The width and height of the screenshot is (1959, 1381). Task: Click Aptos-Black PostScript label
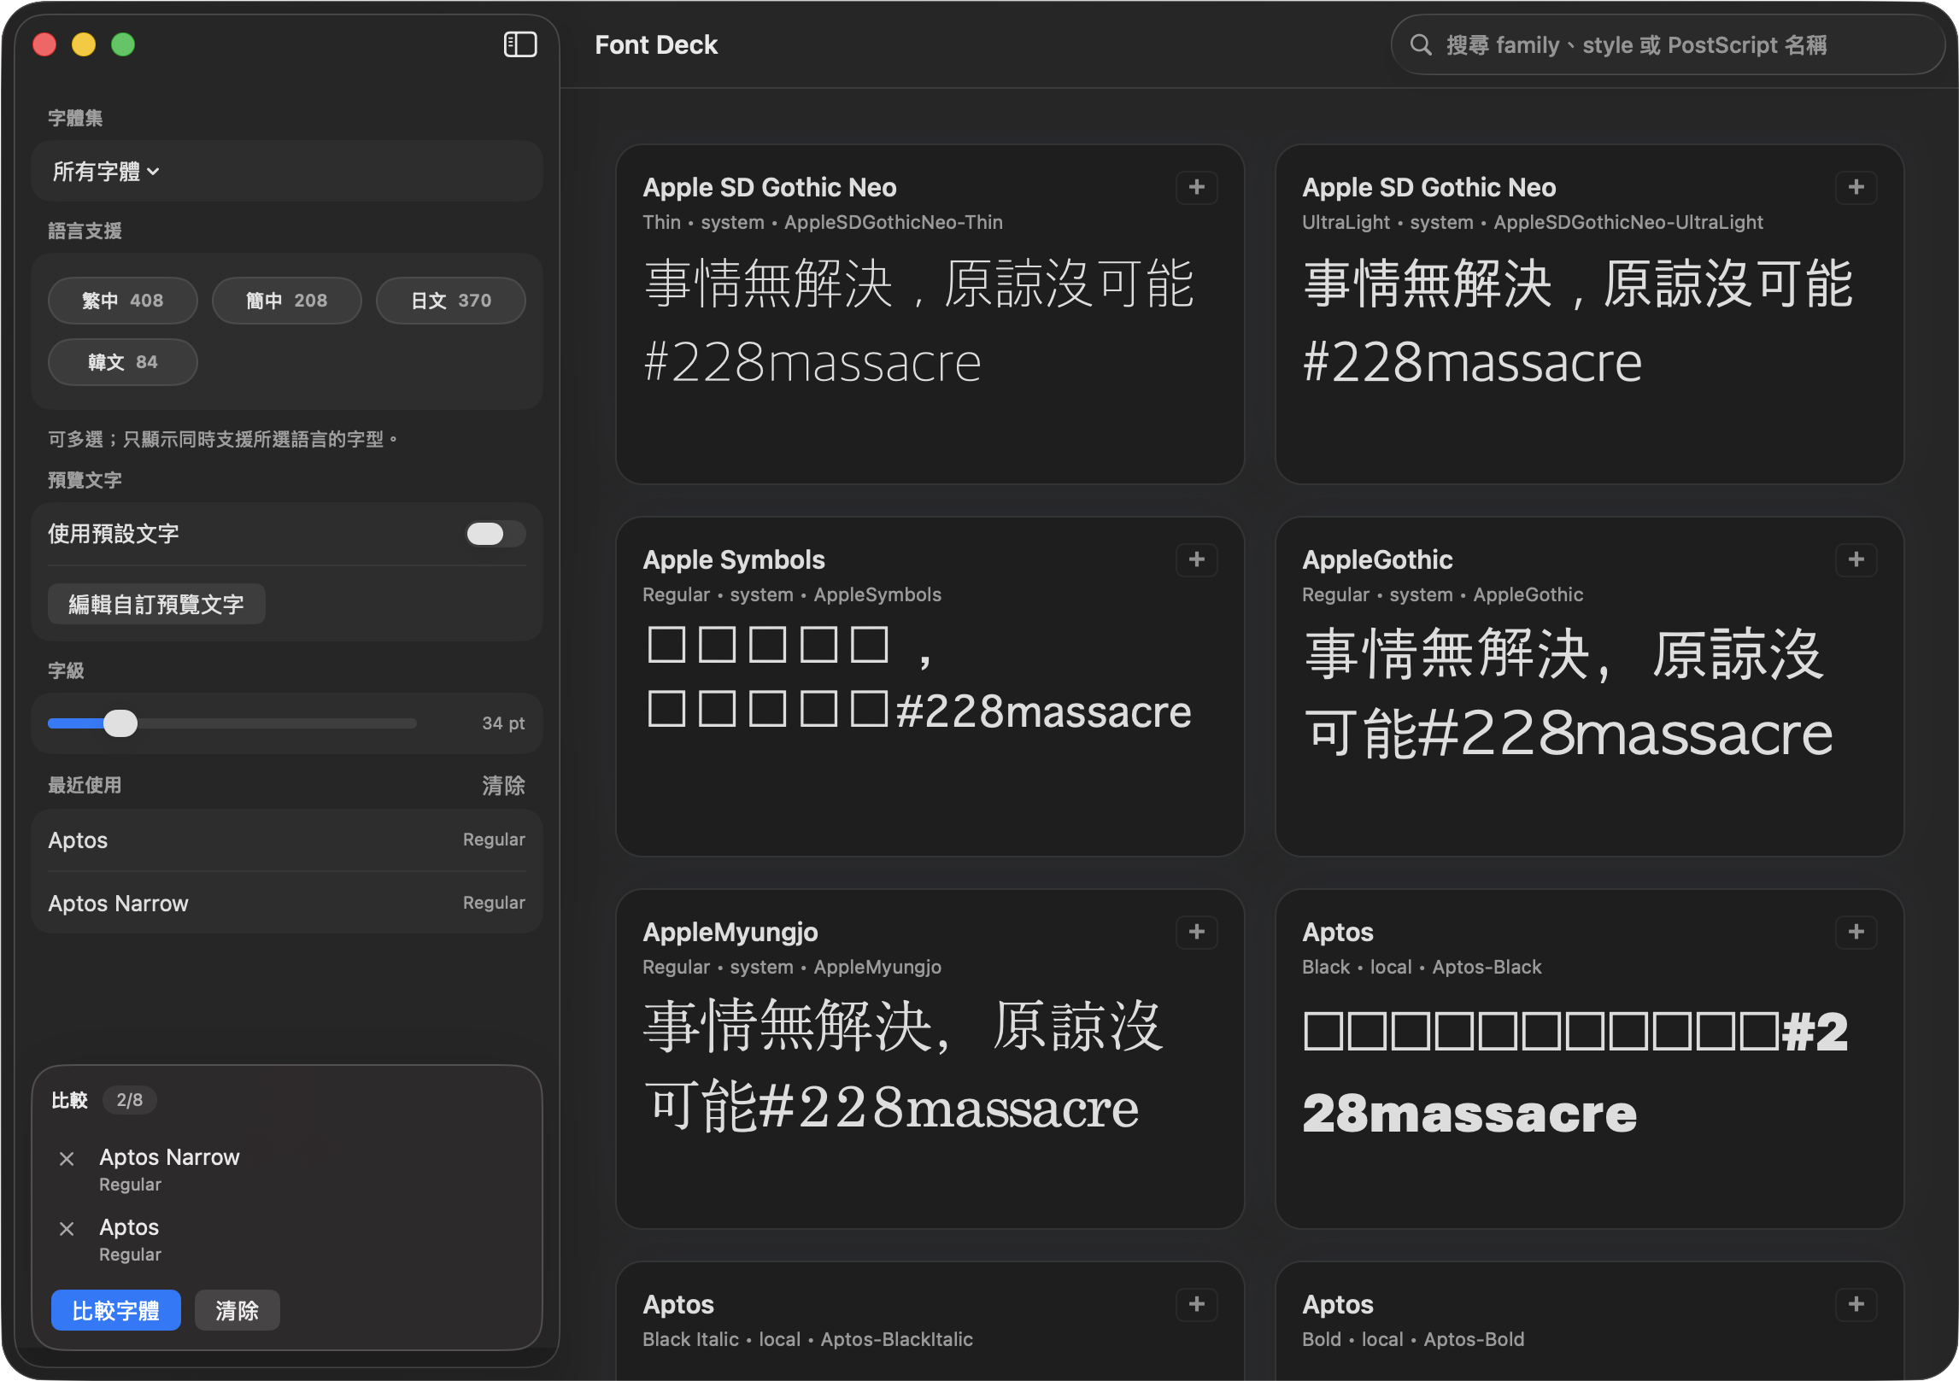1487,967
